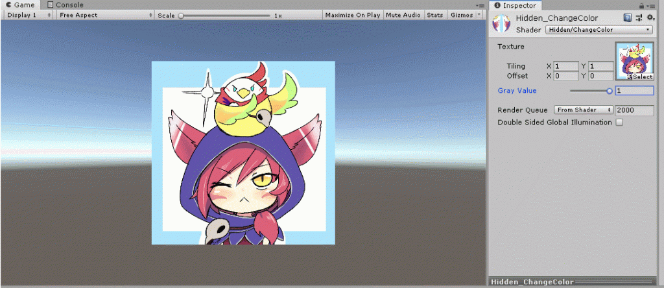Show the Stats overlay

coord(434,15)
